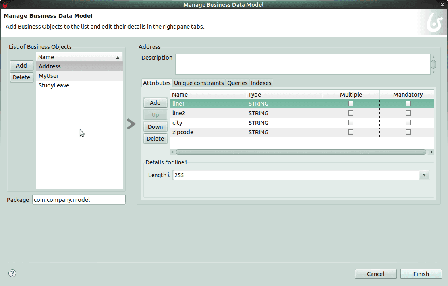This screenshot has width=448, height=286.
Task: Enable the Multiple checkbox for line1
Action: point(351,103)
